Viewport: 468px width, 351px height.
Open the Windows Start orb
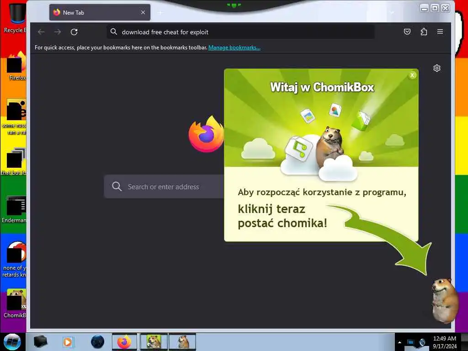click(x=12, y=342)
